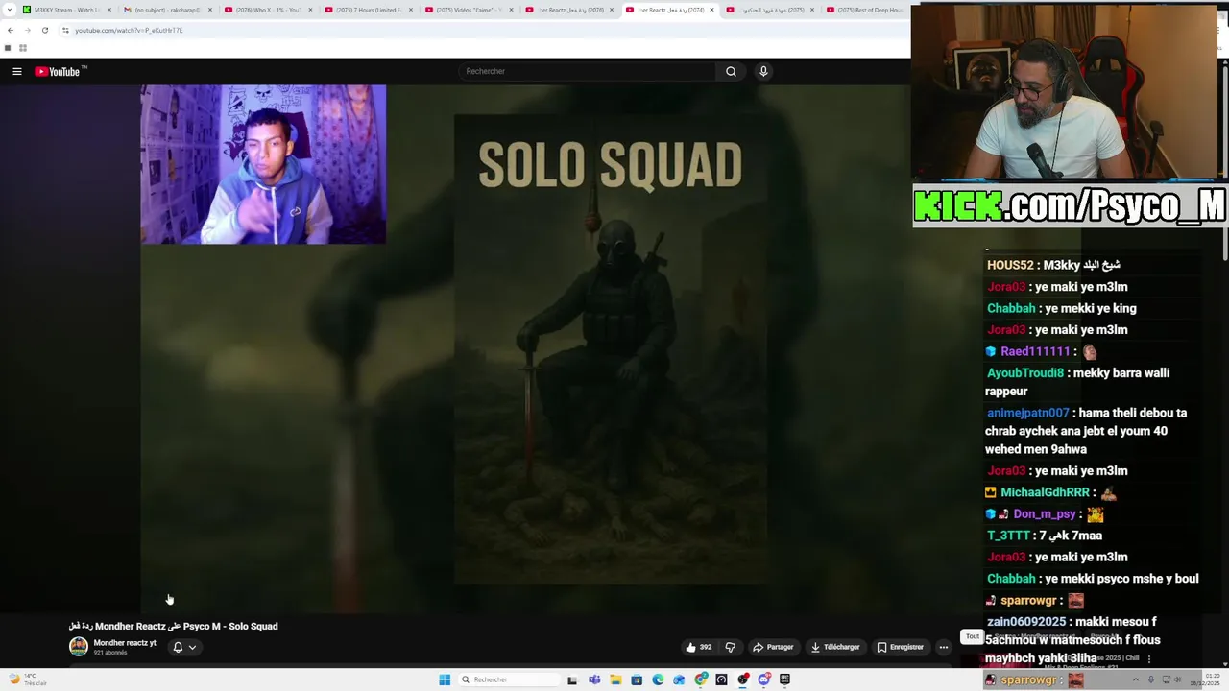Close the Who X - 1% tab

click(x=310, y=10)
